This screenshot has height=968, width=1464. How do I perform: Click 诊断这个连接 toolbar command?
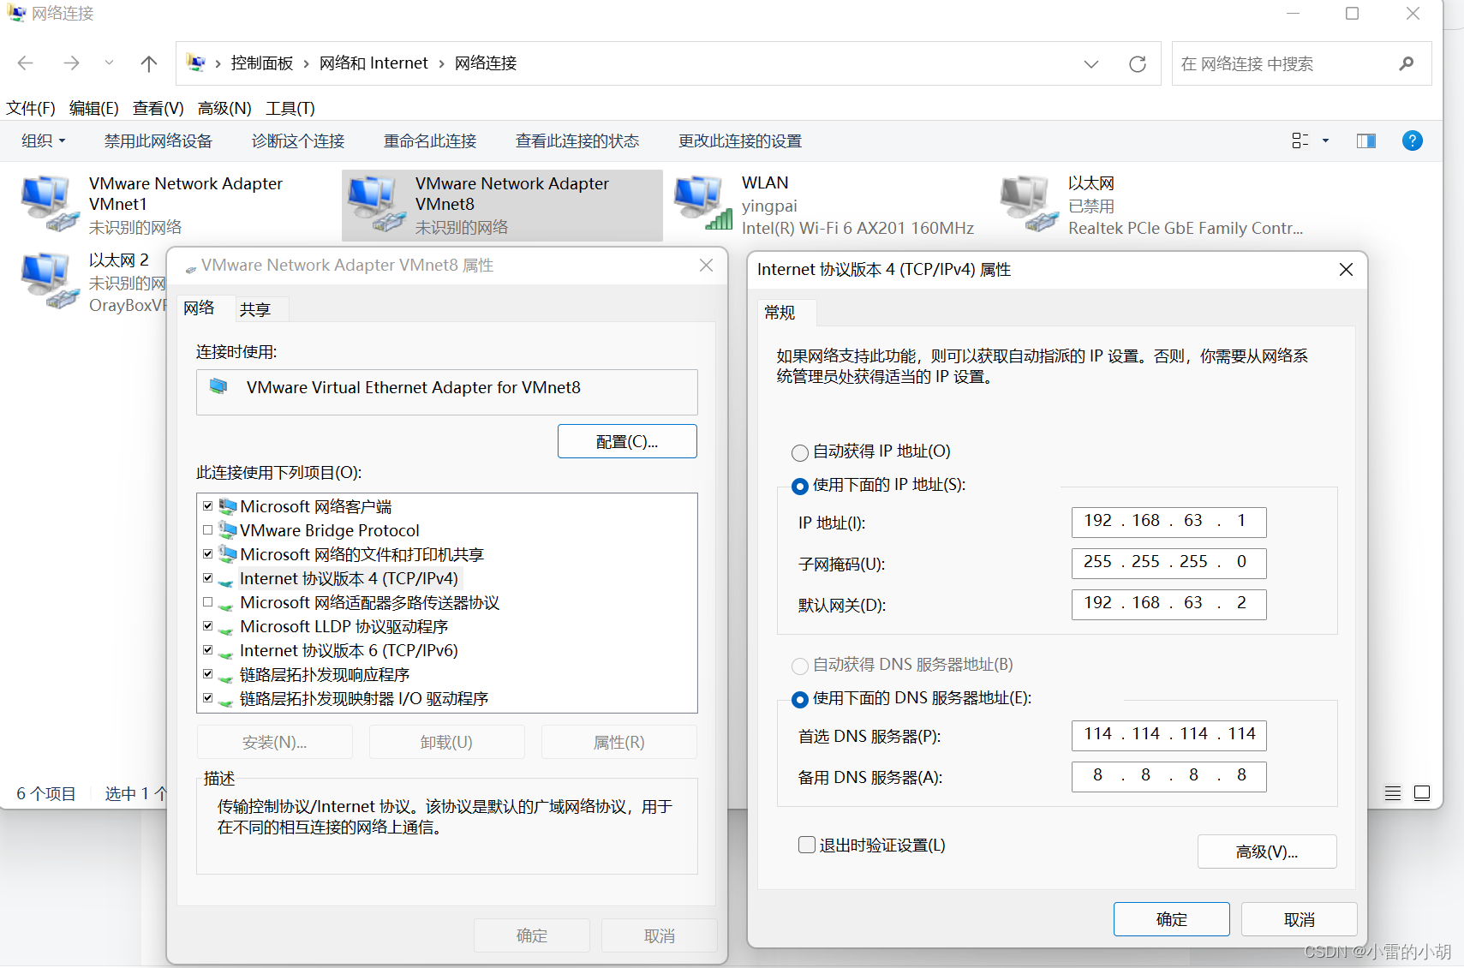point(298,140)
